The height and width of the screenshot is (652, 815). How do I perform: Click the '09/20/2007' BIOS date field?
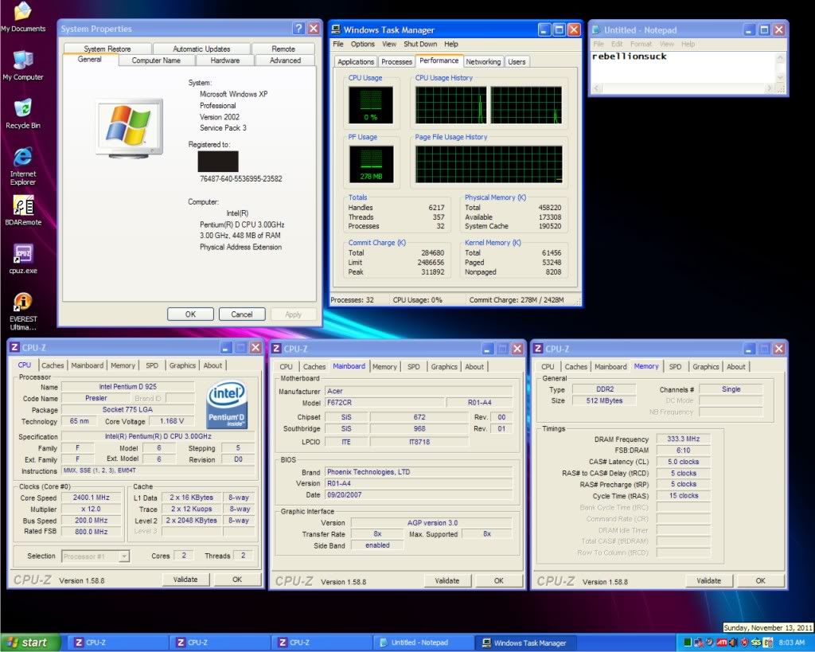419,495
